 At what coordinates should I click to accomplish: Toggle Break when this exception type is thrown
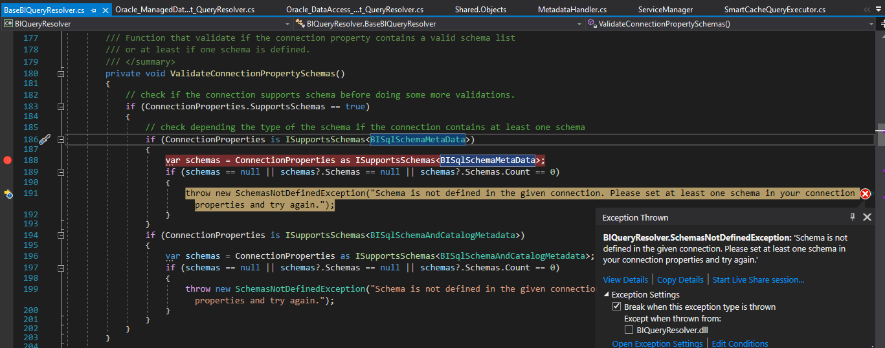click(x=616, y=307)
